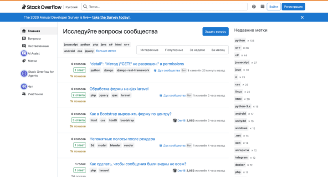This screenshot has width=328, height=177.
Task: Click the android tag in top filter
Action: click(x=69, y=51)
